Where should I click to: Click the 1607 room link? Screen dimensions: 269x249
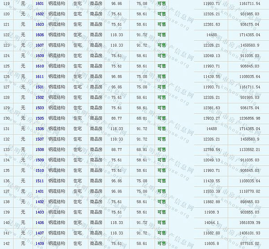click(39, 45)
